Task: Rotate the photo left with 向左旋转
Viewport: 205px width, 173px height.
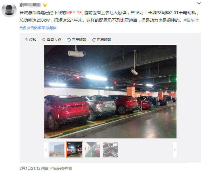Action: point(77,40)
